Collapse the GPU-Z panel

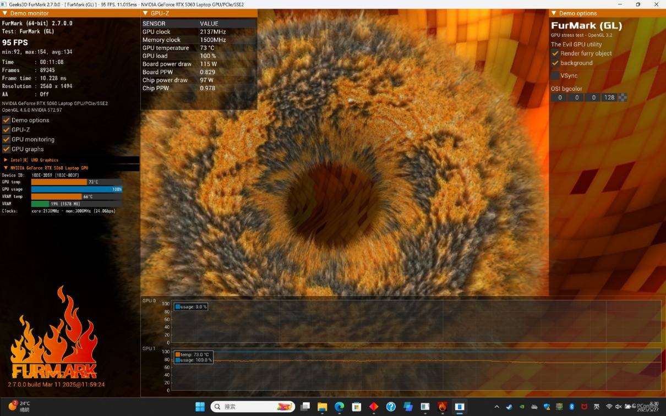coord(145,13)
